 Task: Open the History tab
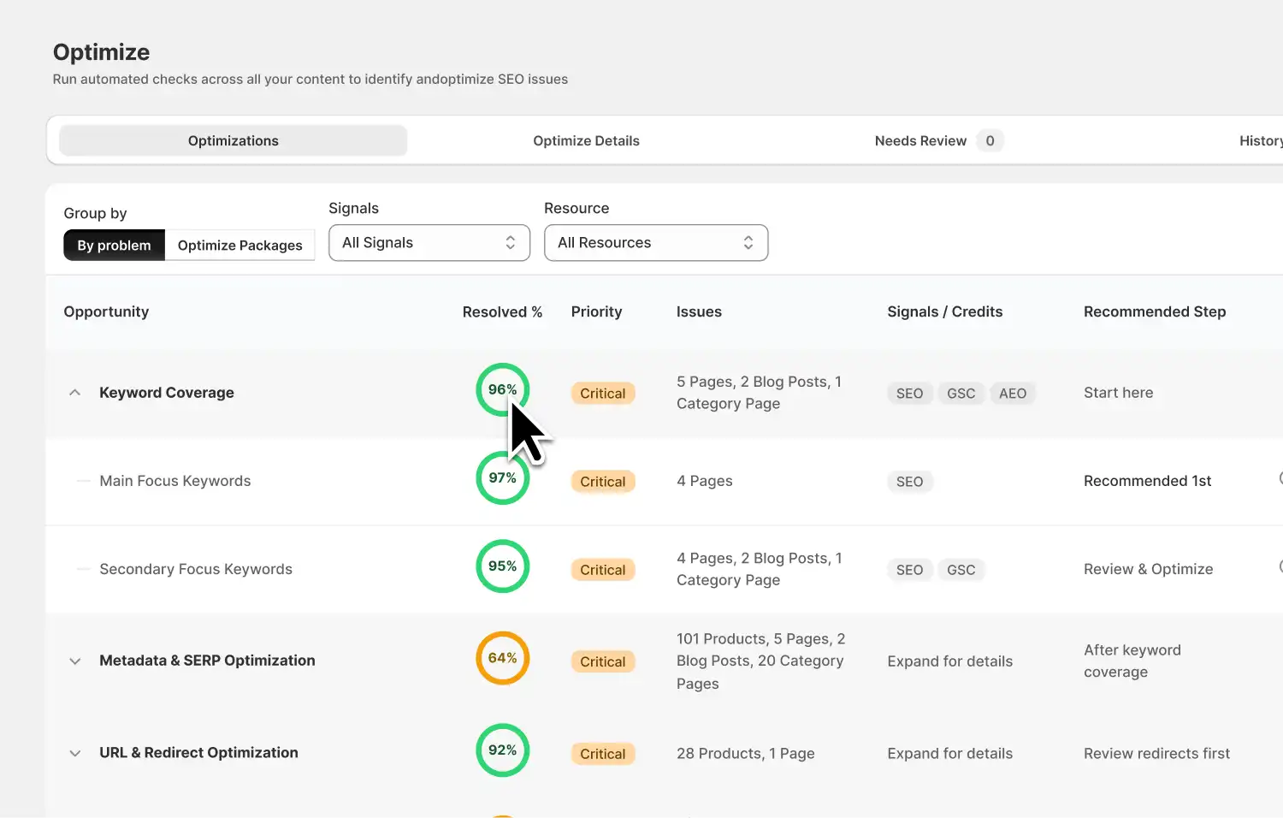click(x=1261, y=141)
